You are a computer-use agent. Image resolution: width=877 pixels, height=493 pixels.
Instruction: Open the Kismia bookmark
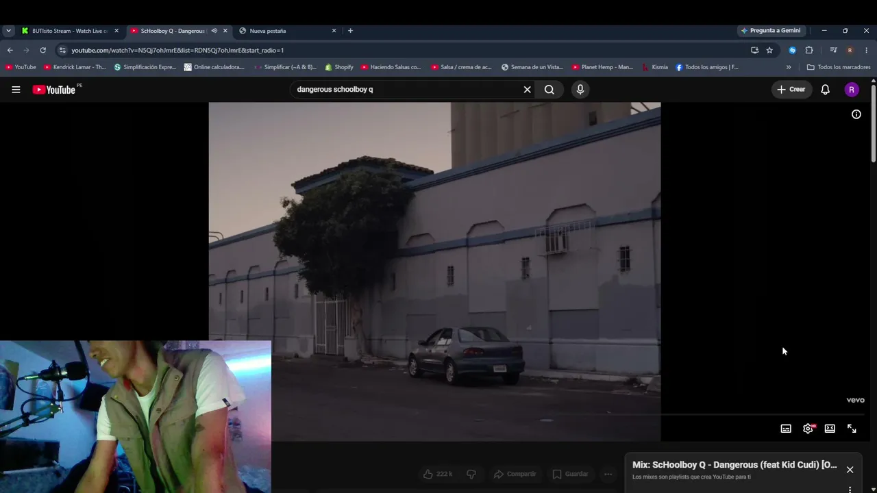(655, 67)
